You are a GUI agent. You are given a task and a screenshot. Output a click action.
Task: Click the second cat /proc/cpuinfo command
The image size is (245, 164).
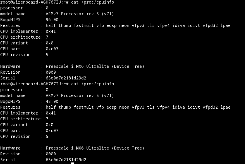click(93, 84)
